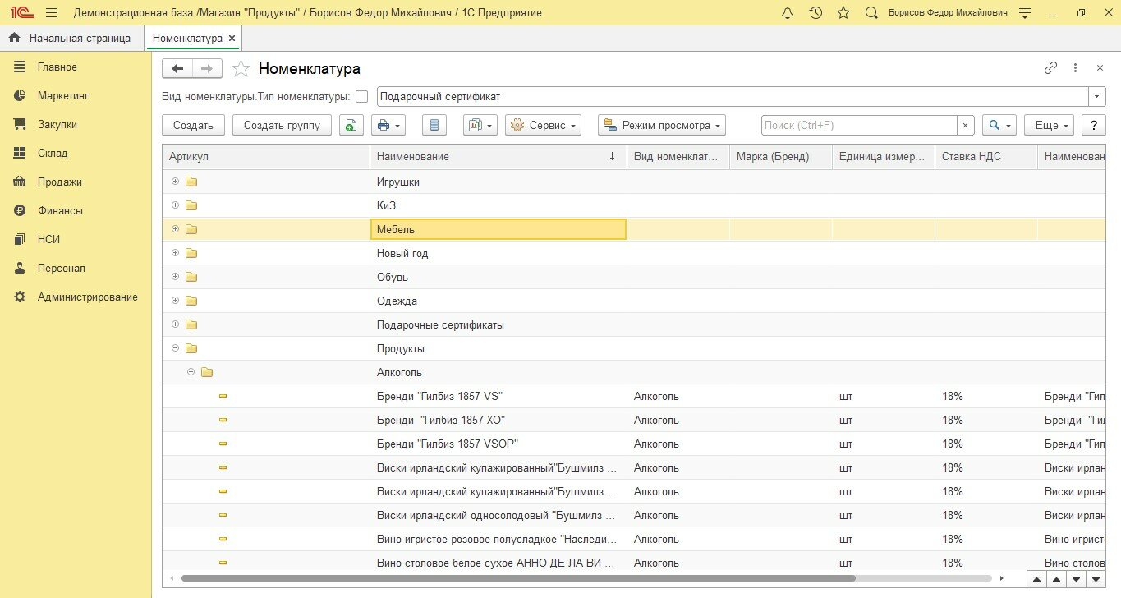Screen dimensions: 1121x598
Task: Expand the Подарочные сертификаты folder
Action: (x=175, y=324)
